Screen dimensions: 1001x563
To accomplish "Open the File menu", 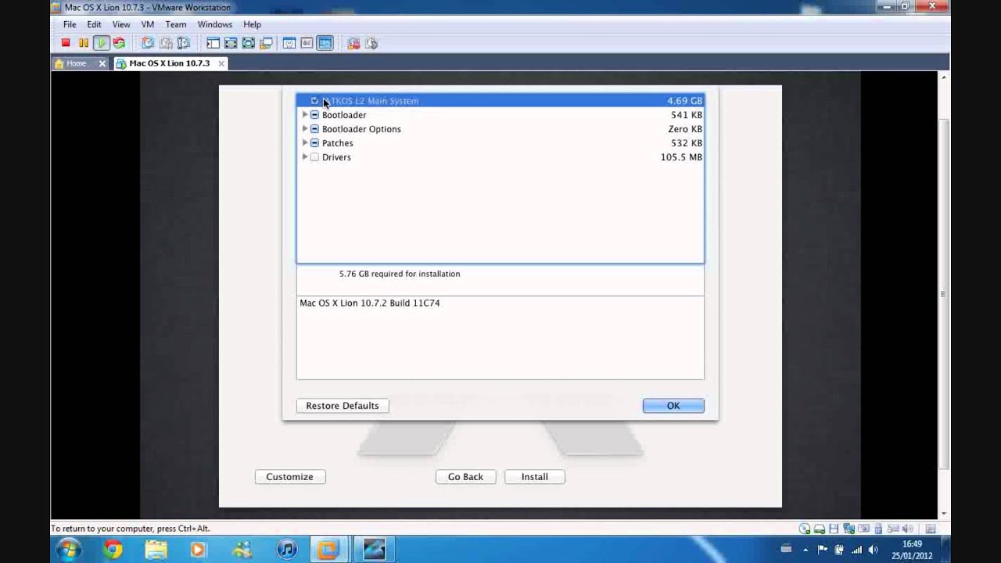I will [x=70, y=24].
